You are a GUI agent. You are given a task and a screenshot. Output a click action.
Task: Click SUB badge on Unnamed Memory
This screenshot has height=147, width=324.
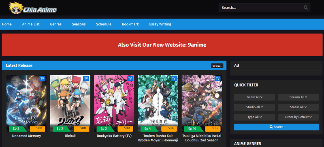[x=38, y=129]
